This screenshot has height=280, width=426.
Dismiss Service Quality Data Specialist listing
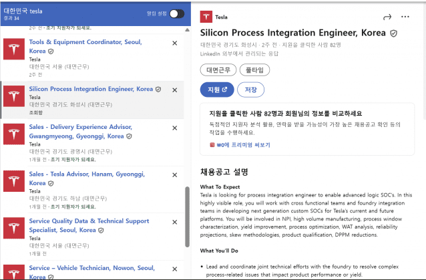point(175,221)
